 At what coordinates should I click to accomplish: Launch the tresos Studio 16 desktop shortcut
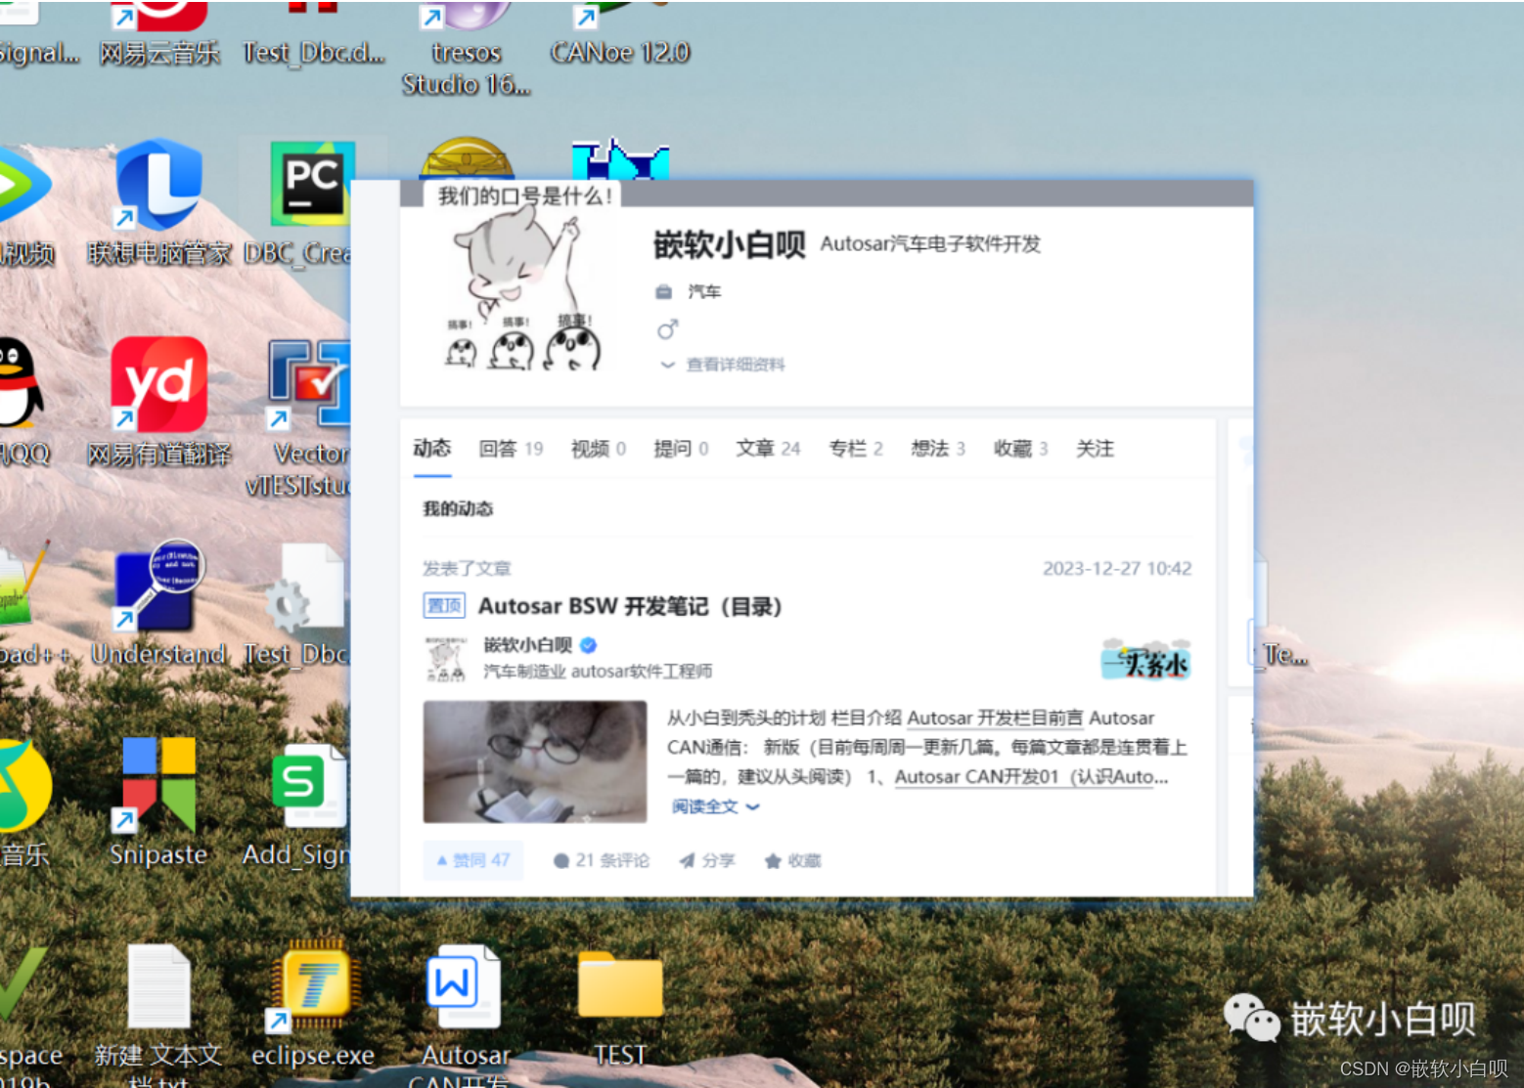point(467,49)
